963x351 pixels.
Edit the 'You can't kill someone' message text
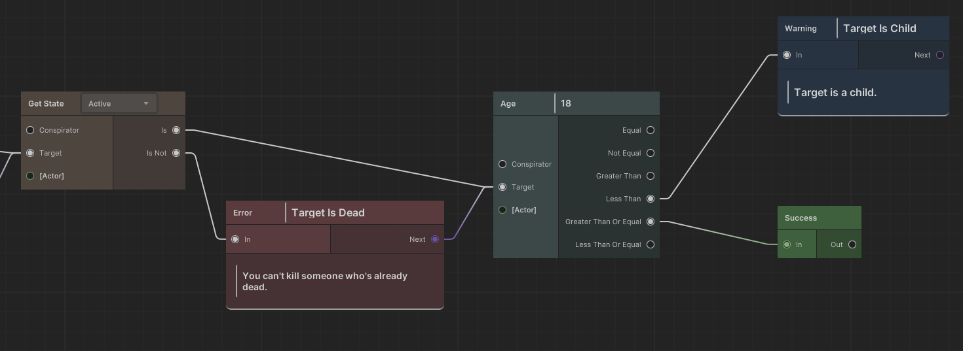(325, 281)
